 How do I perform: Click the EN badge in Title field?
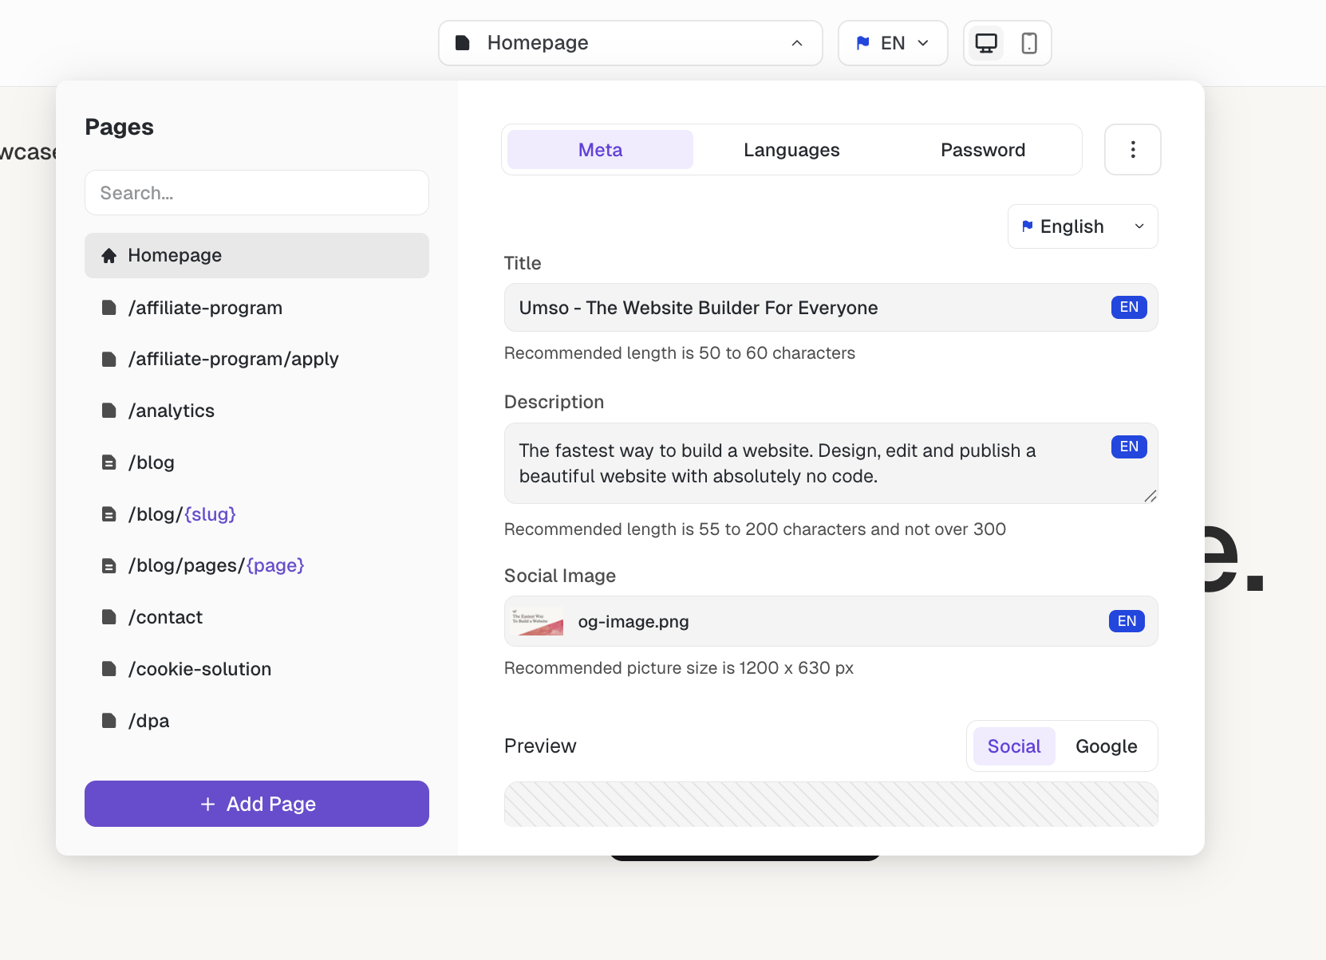coord(1128,308)
